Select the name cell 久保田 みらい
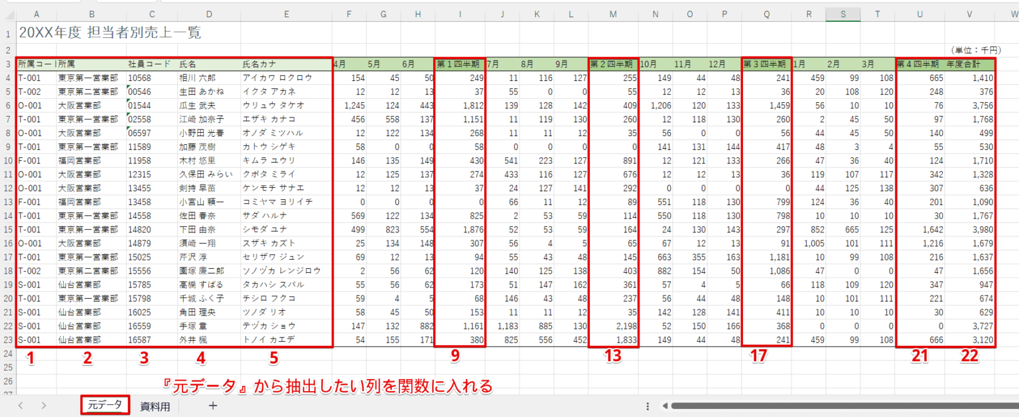The height and width of the screenshot is (417, 1019). pyautogui.click(x=210, y=174)
